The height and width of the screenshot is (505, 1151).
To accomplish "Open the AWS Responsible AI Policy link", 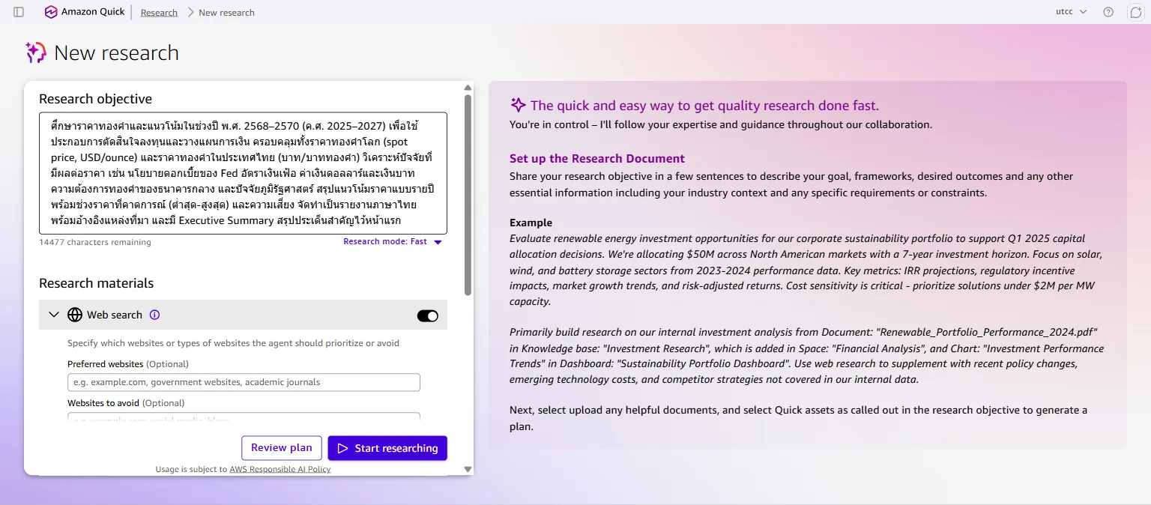I will coord(280,470).
